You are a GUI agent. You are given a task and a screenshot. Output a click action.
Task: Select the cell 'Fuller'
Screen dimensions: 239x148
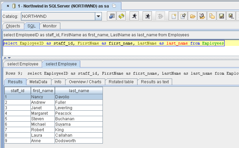pos(79,102)
